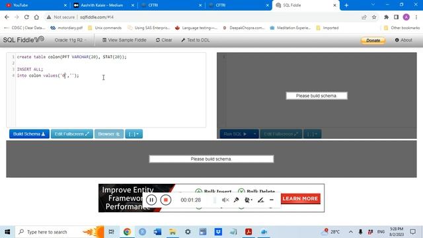Click View Sample Fiddle
The width and height of the screenshot is (423, 238).
pos(124,40)
